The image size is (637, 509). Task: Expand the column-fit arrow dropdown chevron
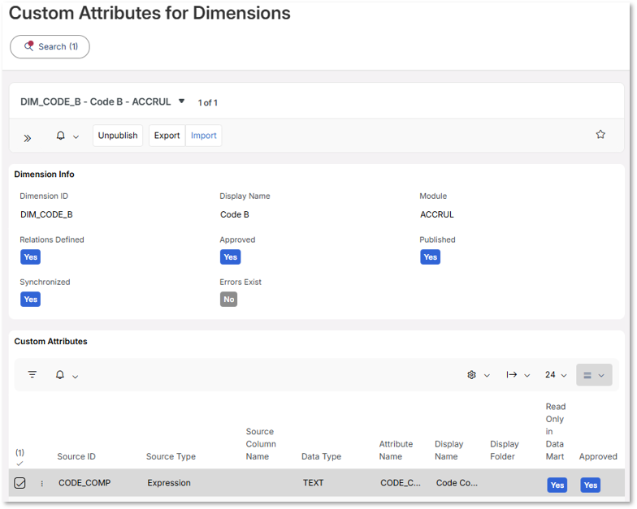pyautogui.click(x=526, y=375)
